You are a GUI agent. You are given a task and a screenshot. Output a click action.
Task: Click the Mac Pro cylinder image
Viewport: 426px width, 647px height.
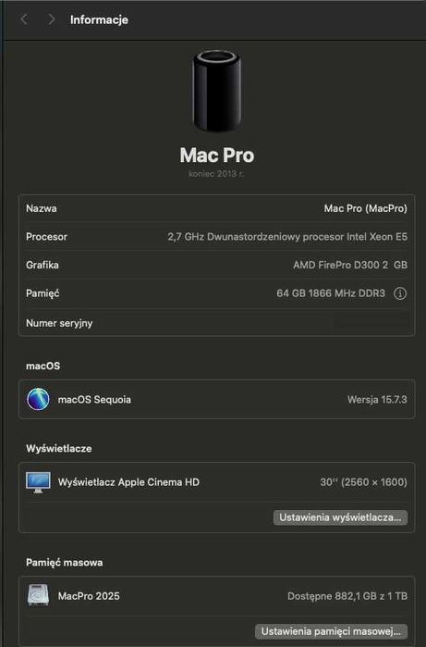click(217, 91)
